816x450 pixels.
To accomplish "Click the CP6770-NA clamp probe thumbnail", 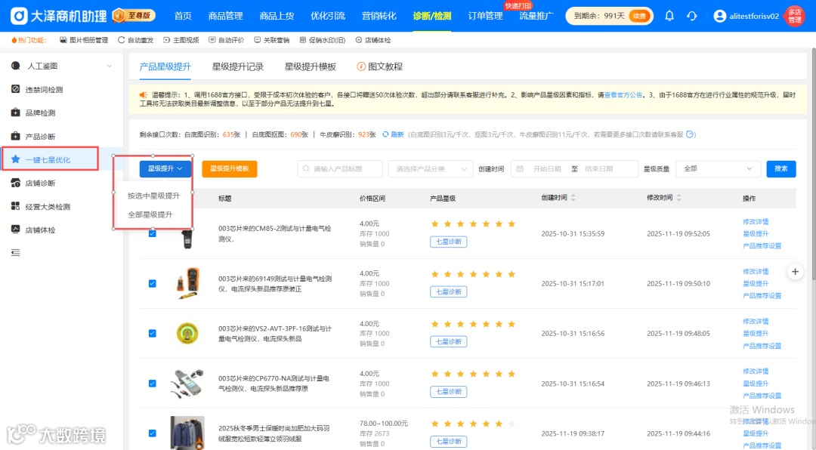I will click(187, 384).
